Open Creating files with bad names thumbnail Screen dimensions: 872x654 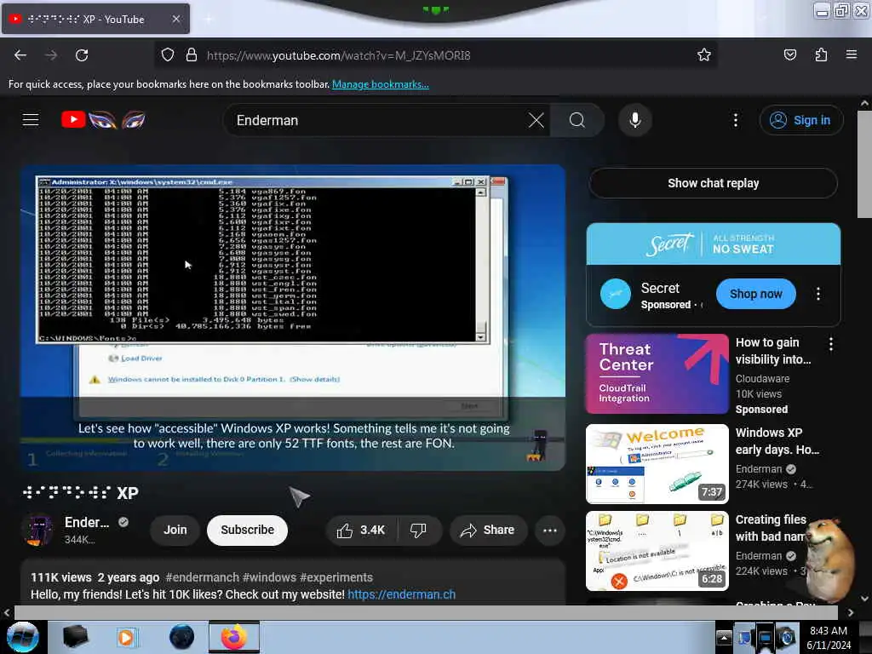pos(657,551)
